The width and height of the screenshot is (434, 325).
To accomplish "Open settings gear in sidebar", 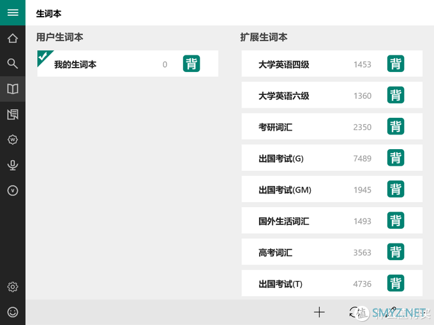I will pos(13,287).
